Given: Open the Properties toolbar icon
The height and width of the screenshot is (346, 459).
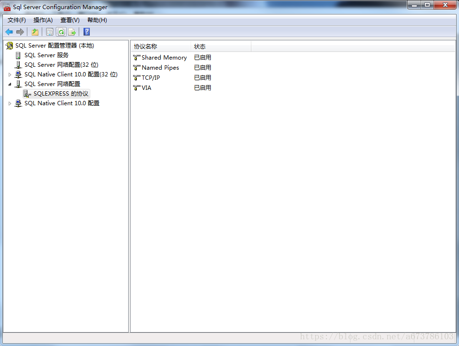Looking at the screenshot, I should click(50, 32).
